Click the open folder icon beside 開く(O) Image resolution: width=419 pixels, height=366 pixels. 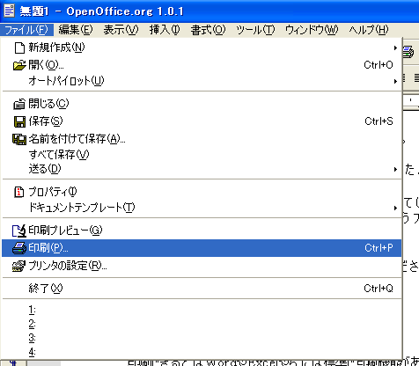click(x=19, y=65)
